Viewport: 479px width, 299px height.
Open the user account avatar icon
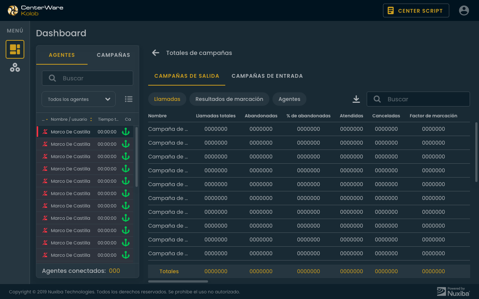(x=464, y=10)
